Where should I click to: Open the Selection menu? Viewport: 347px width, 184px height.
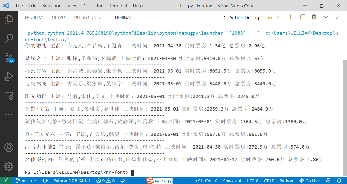point(52,6)
